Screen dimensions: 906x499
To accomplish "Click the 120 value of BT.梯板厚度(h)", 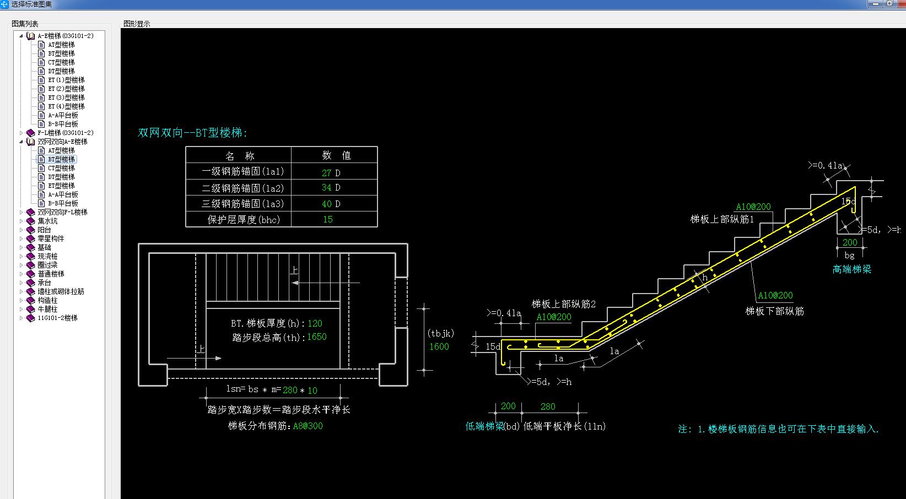I will 315,324.
